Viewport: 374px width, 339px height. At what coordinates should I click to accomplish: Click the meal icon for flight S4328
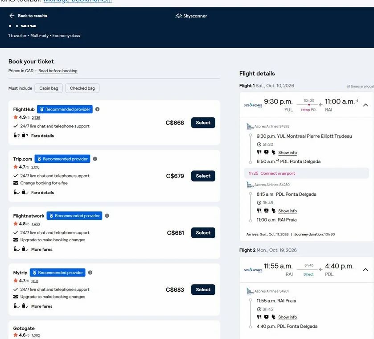coord(259,152)
